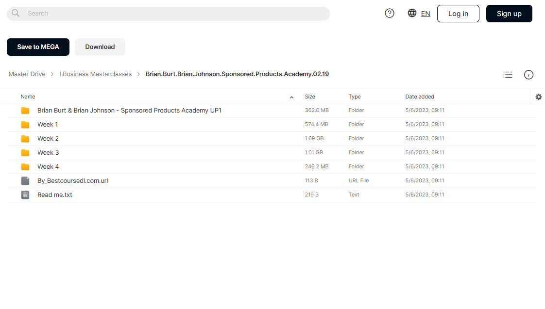This screenshot has height=309, width=545.
Task: Click the search magnifier icon
Action: click(16, 13)
